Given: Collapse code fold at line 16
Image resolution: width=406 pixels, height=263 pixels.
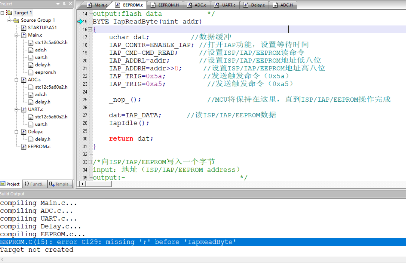Looking at the screenshot, I should 90,29.
